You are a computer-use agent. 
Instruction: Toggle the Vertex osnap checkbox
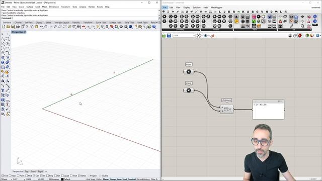(x=79, y=176)
